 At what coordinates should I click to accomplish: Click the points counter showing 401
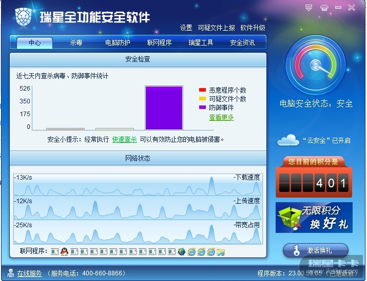pyautogui.click(x=314, y=183)
